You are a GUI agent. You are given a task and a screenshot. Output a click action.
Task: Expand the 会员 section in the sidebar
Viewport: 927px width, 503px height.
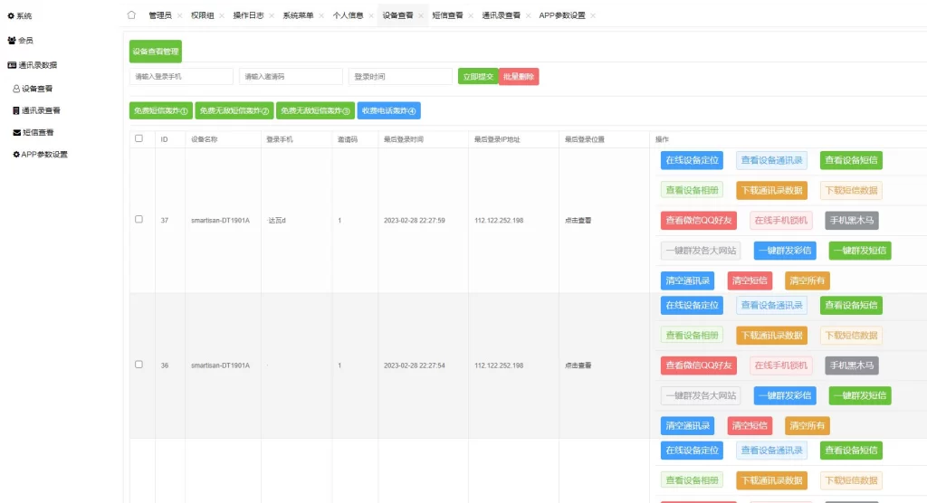(x=21, y=41)
